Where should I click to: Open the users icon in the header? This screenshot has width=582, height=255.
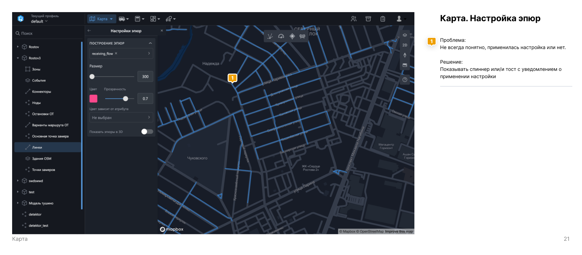click(x=354, y=19)
